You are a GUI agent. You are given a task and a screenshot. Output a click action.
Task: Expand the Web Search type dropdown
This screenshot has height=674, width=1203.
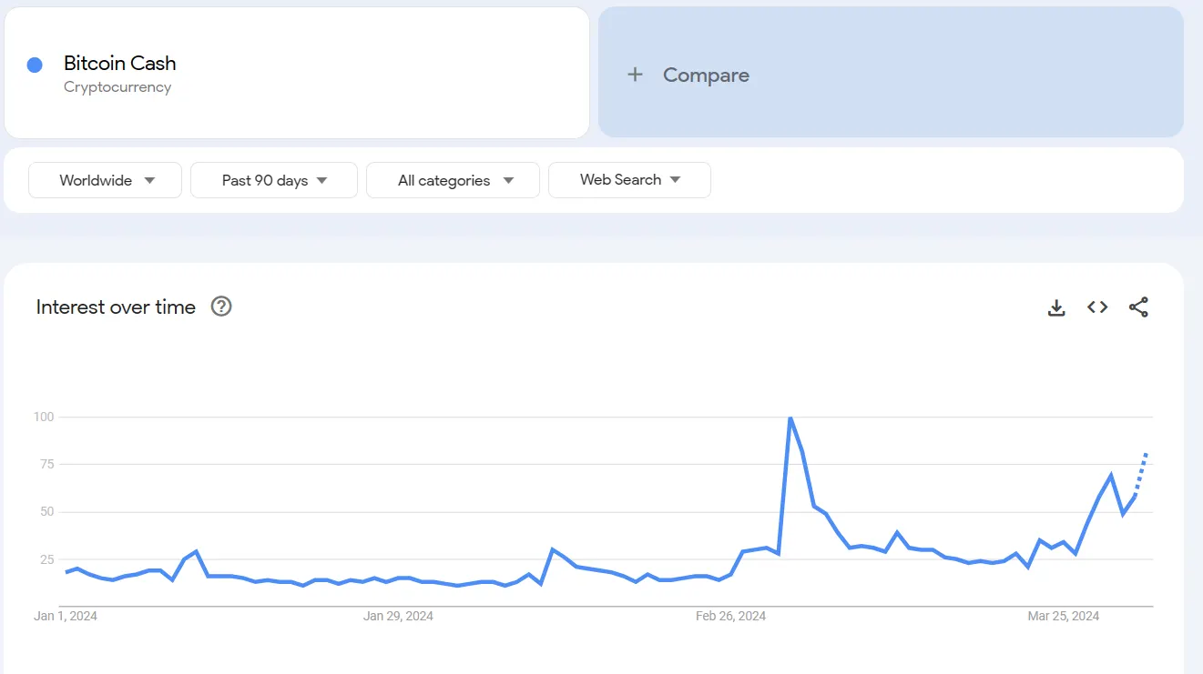[629, 180]
